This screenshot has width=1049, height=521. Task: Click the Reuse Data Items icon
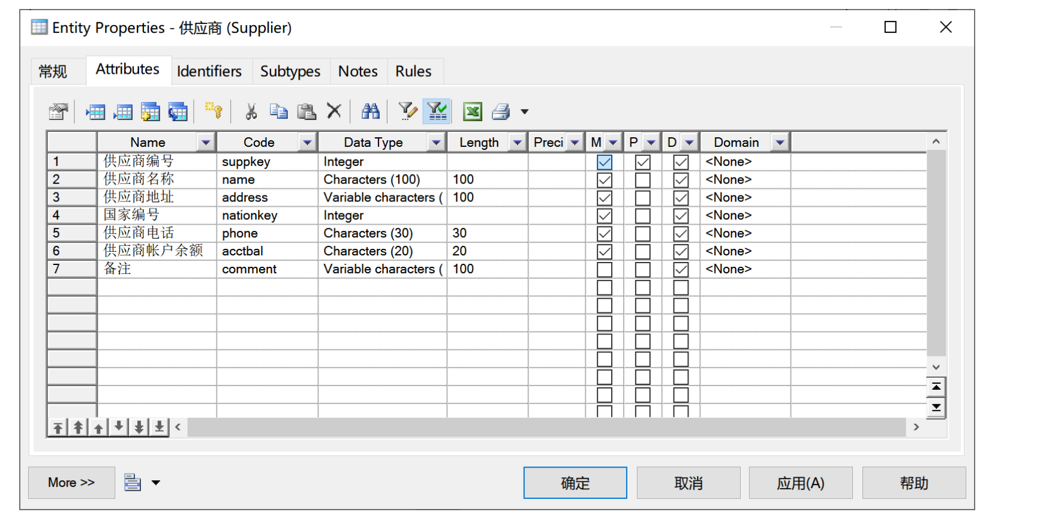point(178,112)
